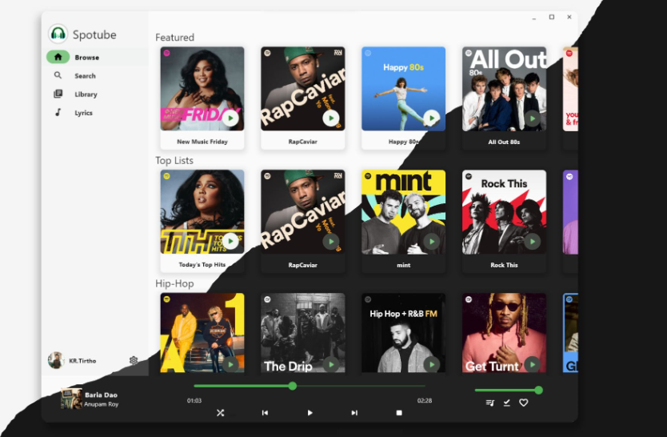Viewport: 667px width, 437px height.
Task: Adjust the volume slider
Action: point(509,390)
